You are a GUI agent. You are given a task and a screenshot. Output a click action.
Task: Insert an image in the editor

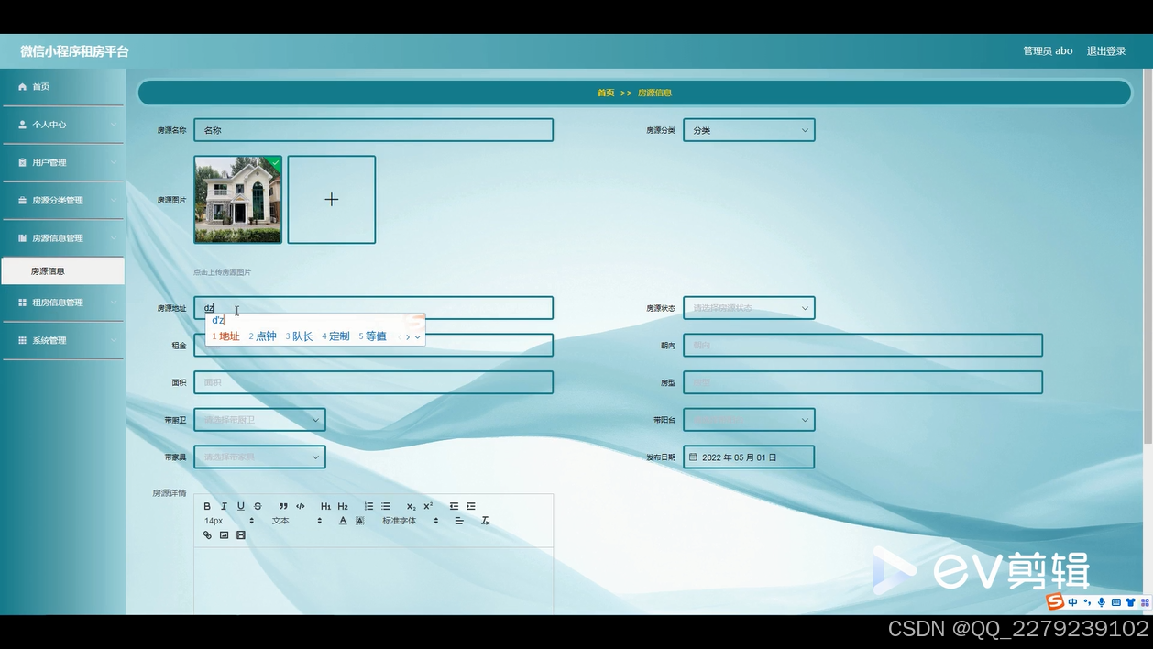(x=224, y=534)
